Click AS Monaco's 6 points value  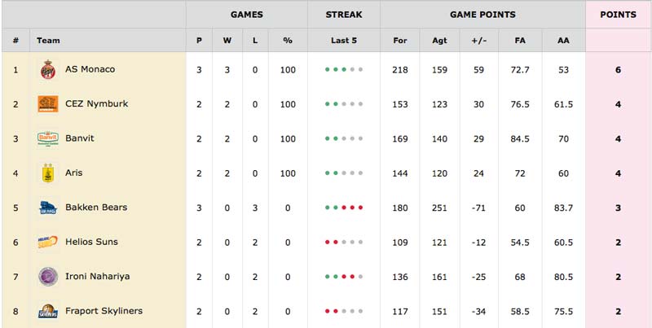pyautogui.click(x=618, y=70)
